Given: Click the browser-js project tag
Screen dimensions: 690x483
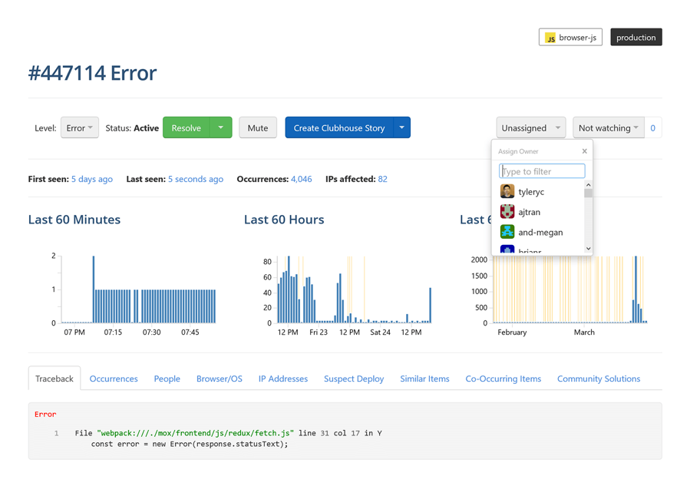Looking at the screenshot, I should point(570,38).
